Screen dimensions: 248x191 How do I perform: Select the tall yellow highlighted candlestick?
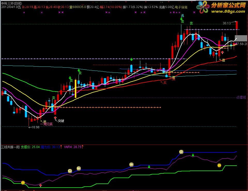click(x=76, y=89)
